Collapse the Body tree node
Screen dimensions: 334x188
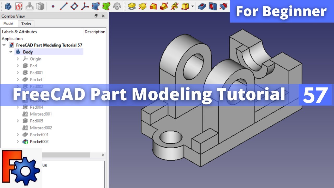click(x=11, y=52)
